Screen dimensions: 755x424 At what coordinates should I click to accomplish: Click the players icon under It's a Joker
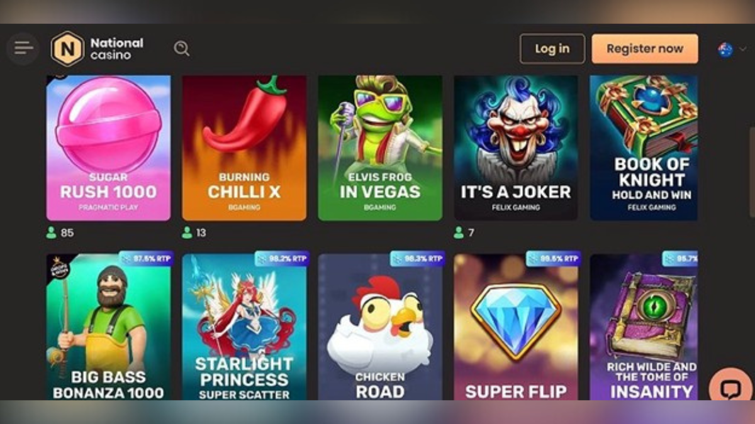[459, 232]
